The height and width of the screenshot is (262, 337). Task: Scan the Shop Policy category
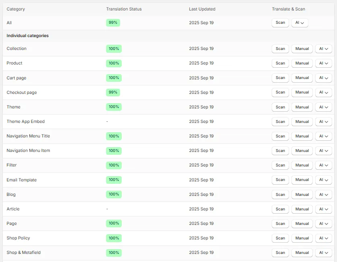280,238
